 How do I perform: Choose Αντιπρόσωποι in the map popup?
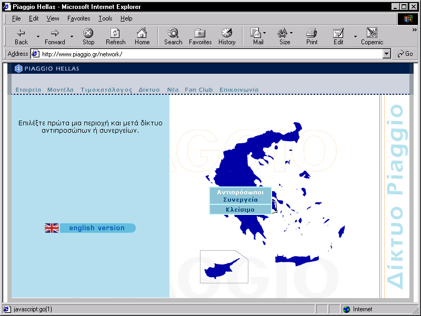pyautogui.click(x=240, y=192)
